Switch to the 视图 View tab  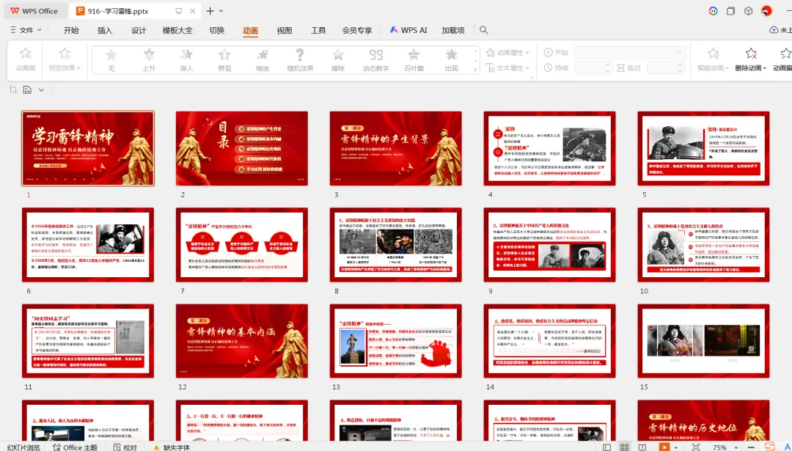285,30
